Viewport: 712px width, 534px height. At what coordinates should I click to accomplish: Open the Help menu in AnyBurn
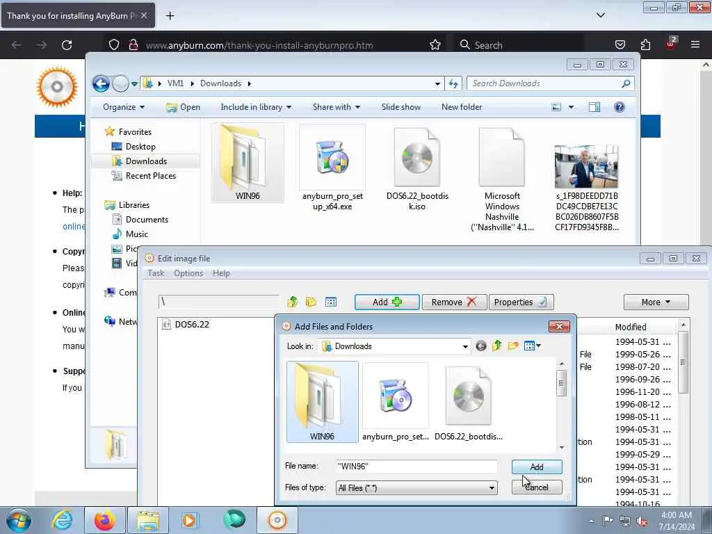coord(221,273)
